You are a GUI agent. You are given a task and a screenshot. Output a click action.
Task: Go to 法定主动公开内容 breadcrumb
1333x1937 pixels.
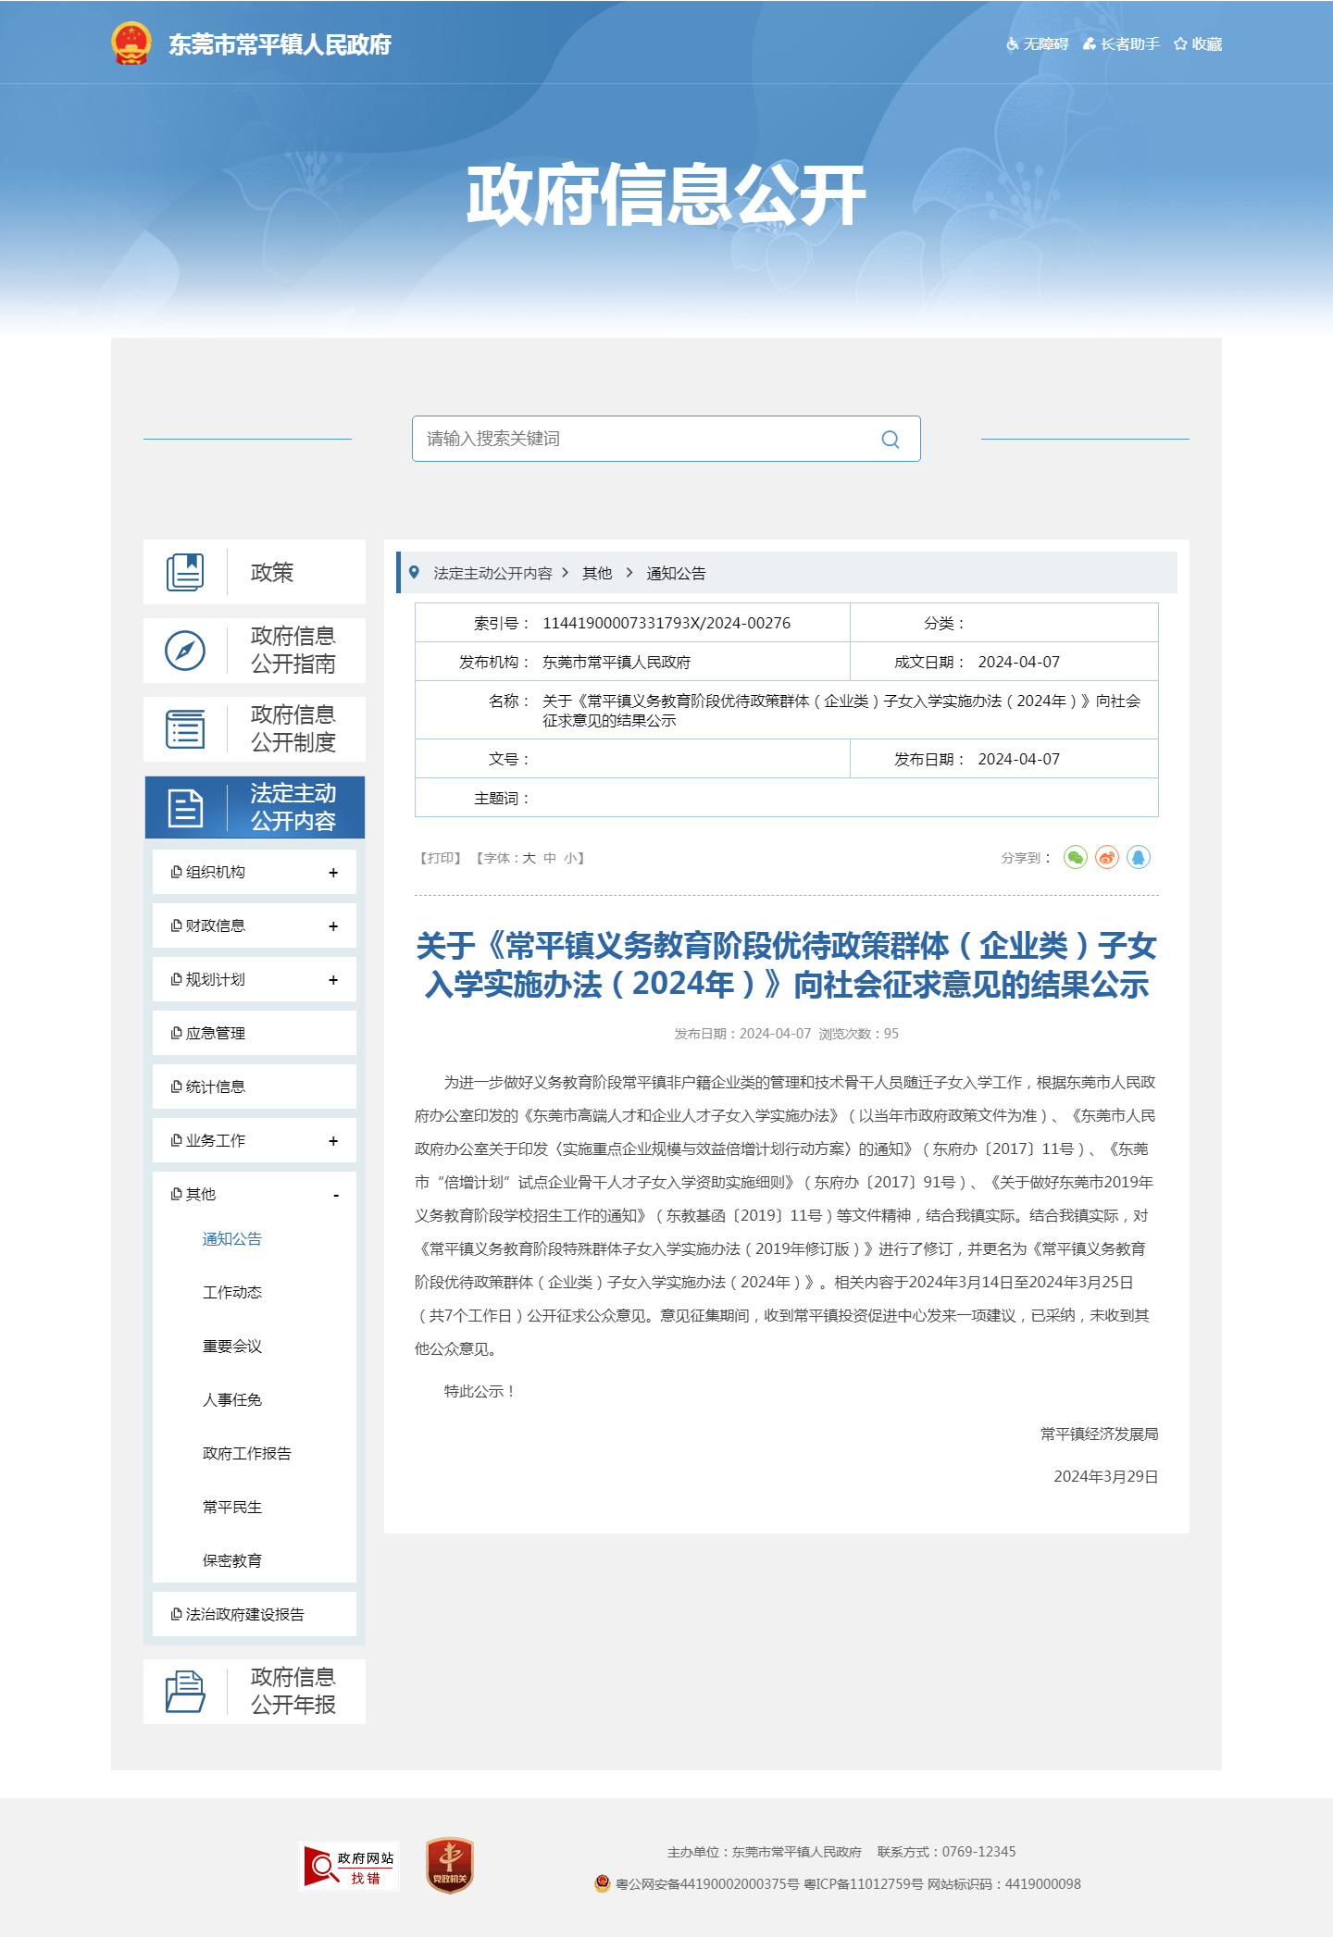point(492,574)
